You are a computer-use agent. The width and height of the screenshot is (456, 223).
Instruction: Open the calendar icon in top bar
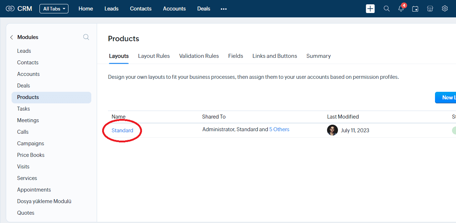coord(415,9)
